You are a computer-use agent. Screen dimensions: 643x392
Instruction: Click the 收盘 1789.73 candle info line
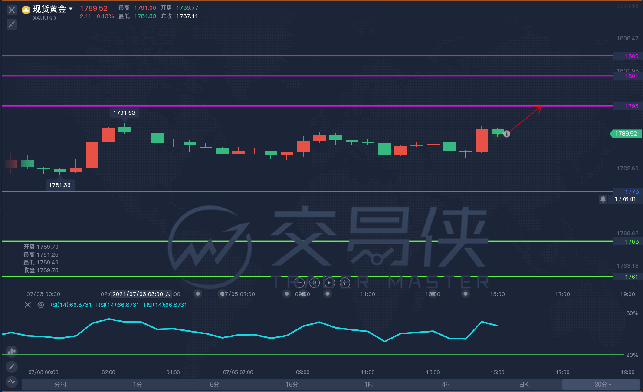41,270
